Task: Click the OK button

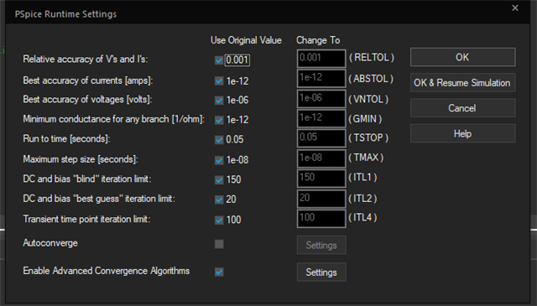Action: point(462,57)
